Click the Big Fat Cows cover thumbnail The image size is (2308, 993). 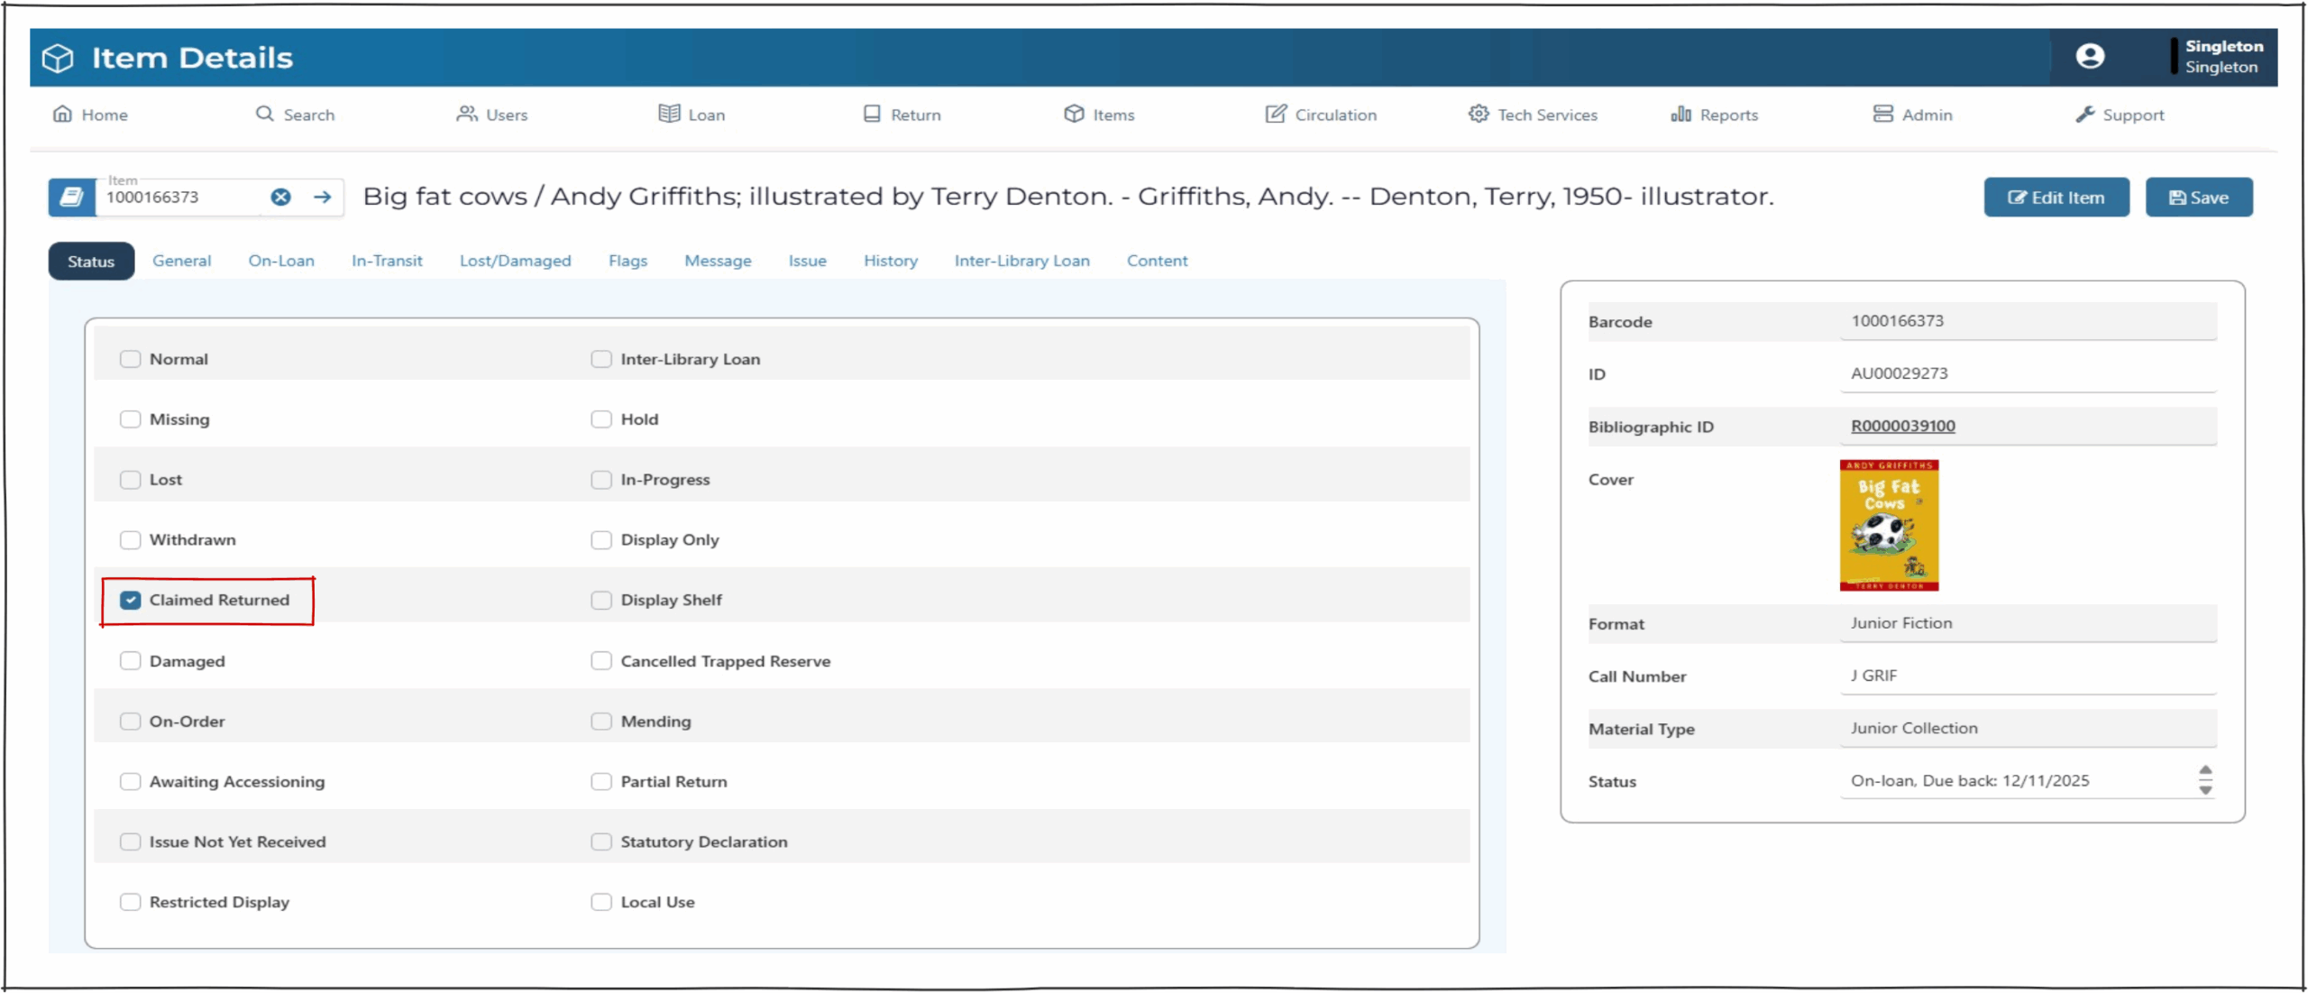1888,525
